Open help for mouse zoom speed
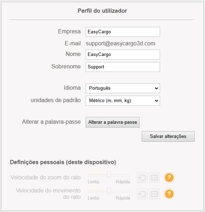 coord(169,178)
